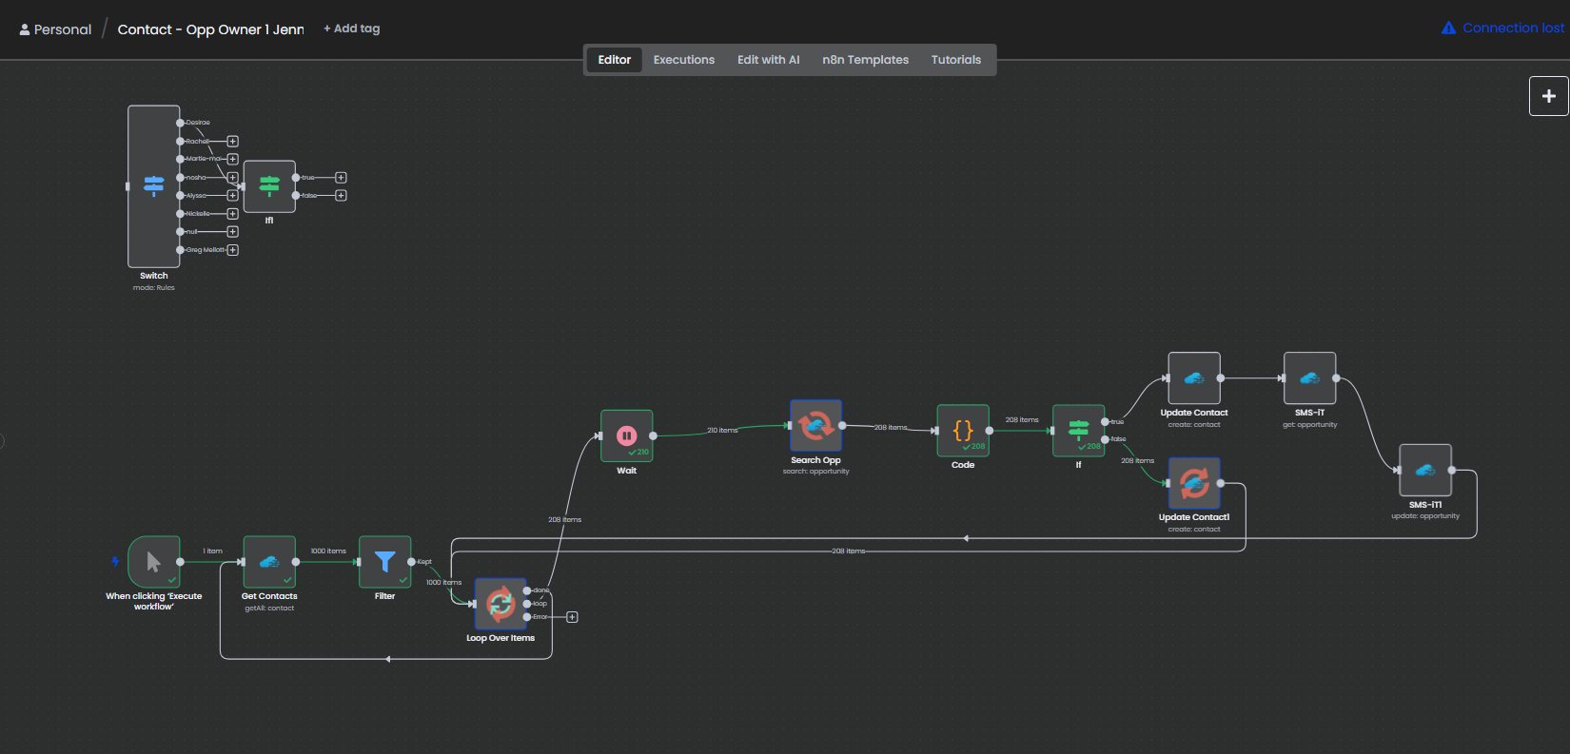
Task: Open the Edit with AI tab
Action: coord(768,60)
